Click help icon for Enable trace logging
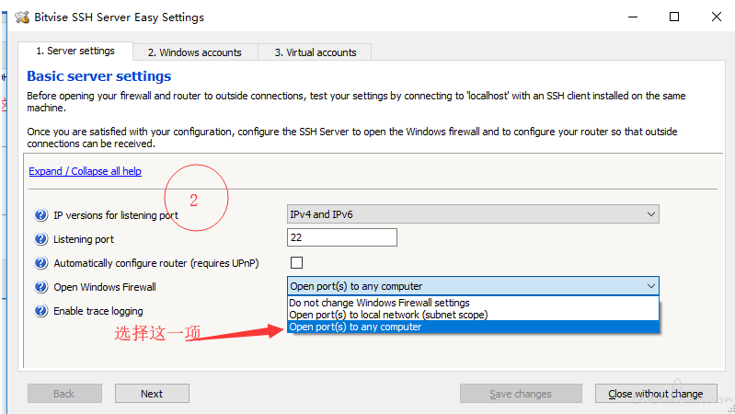Viewport: 735px width, 414px height. pos(40,310)
